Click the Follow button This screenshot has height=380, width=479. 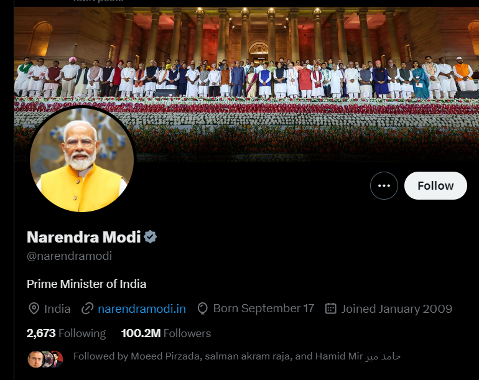coord(435,185)
